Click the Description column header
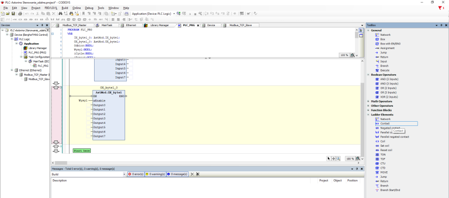This screenshot has width=449, height=198. click(x=59, y=180)
